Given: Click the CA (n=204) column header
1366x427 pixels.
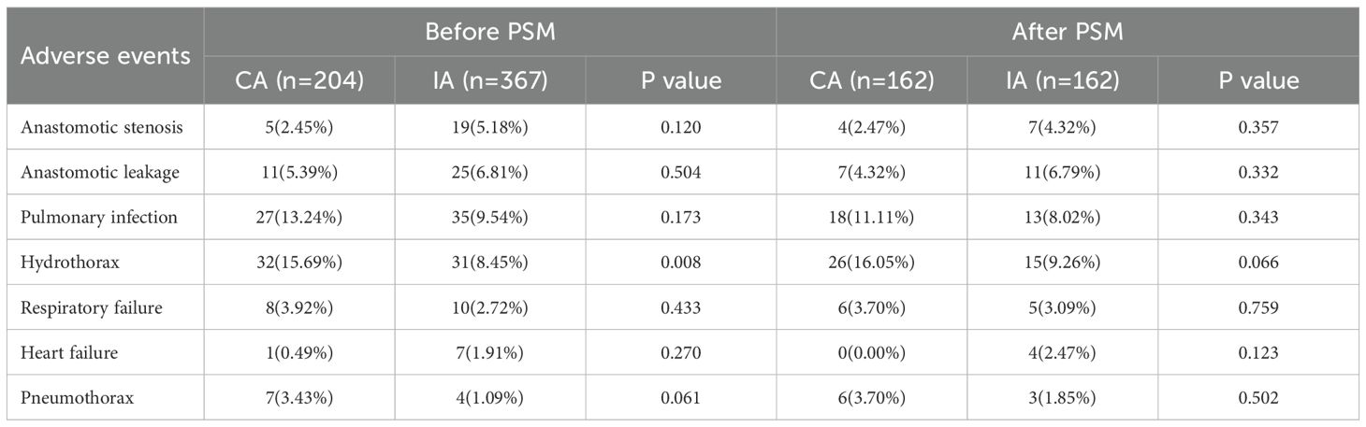Looking at the screenshot, I should (299, 80).
